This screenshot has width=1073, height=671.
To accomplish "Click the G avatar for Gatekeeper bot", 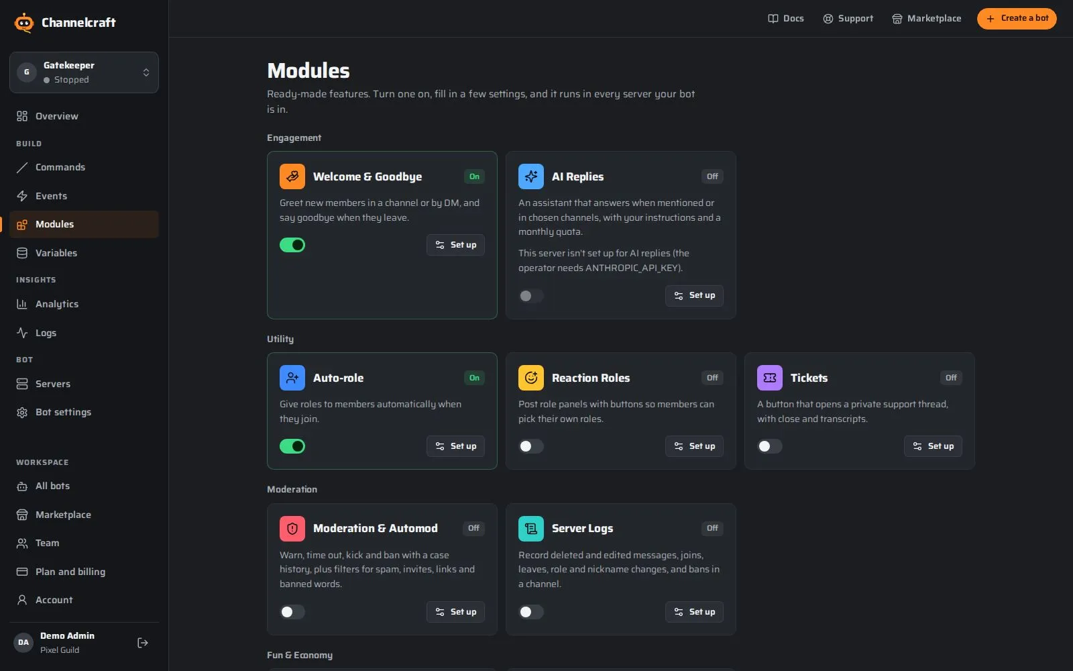I will pyautogui.click(x=27, y=72).
